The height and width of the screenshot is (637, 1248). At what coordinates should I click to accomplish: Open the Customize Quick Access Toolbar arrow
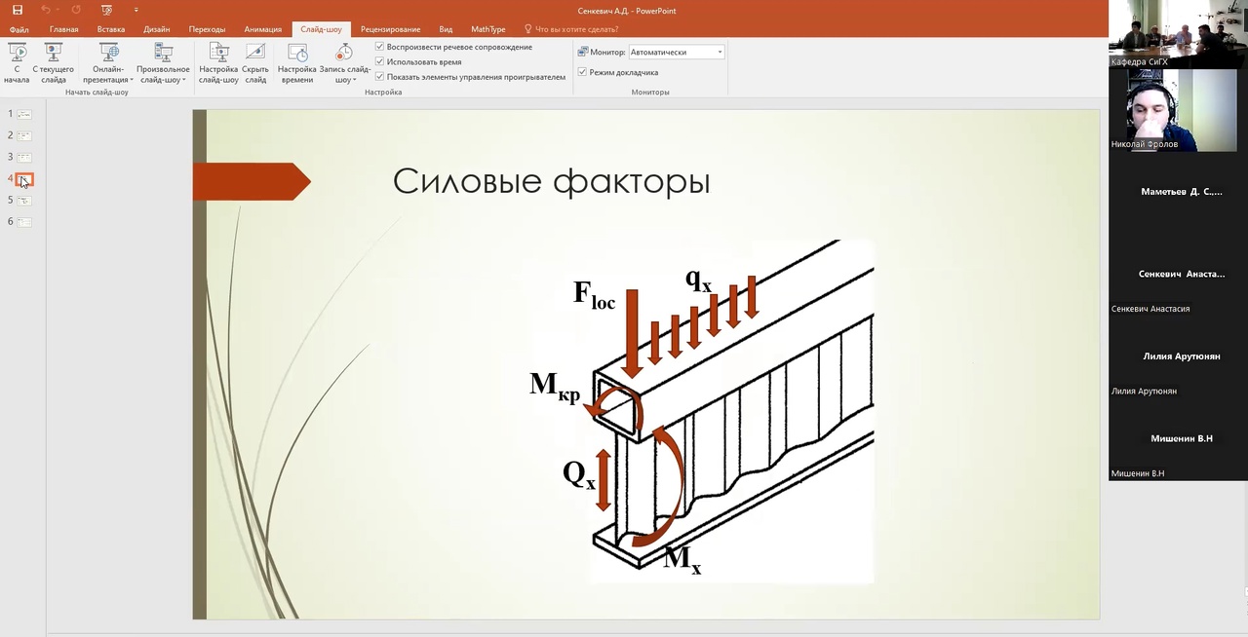point(136,10)
